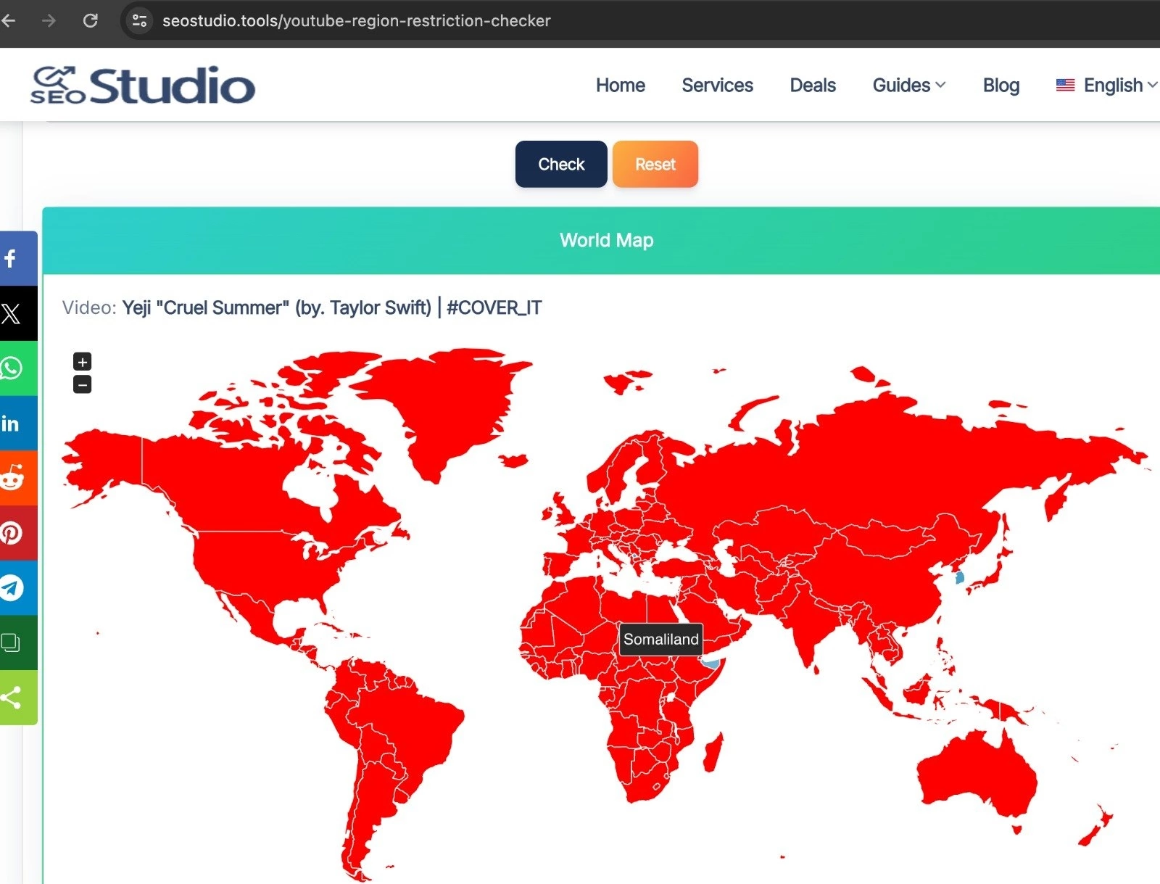Expand the Guides dropdown menu
This screenshot has width=1160, height=884.
point(908,86)
